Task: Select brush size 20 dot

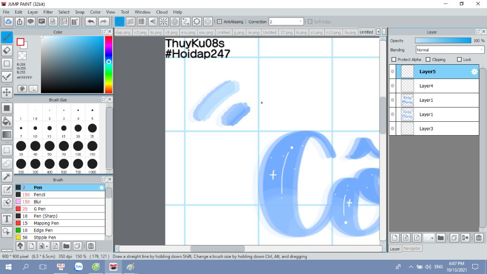Action: tap(78, 128)
